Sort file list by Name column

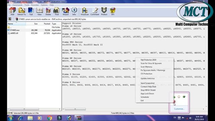(x=16, y=24)
